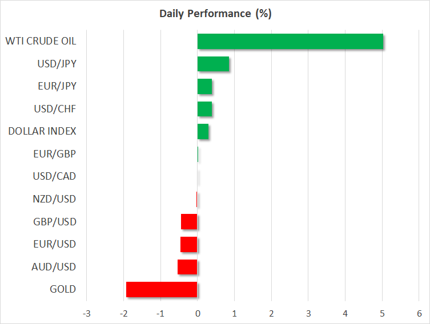430x324 pixels.
Task: Select the 6 tick on horizontal axis
Action: coord(419,314)
